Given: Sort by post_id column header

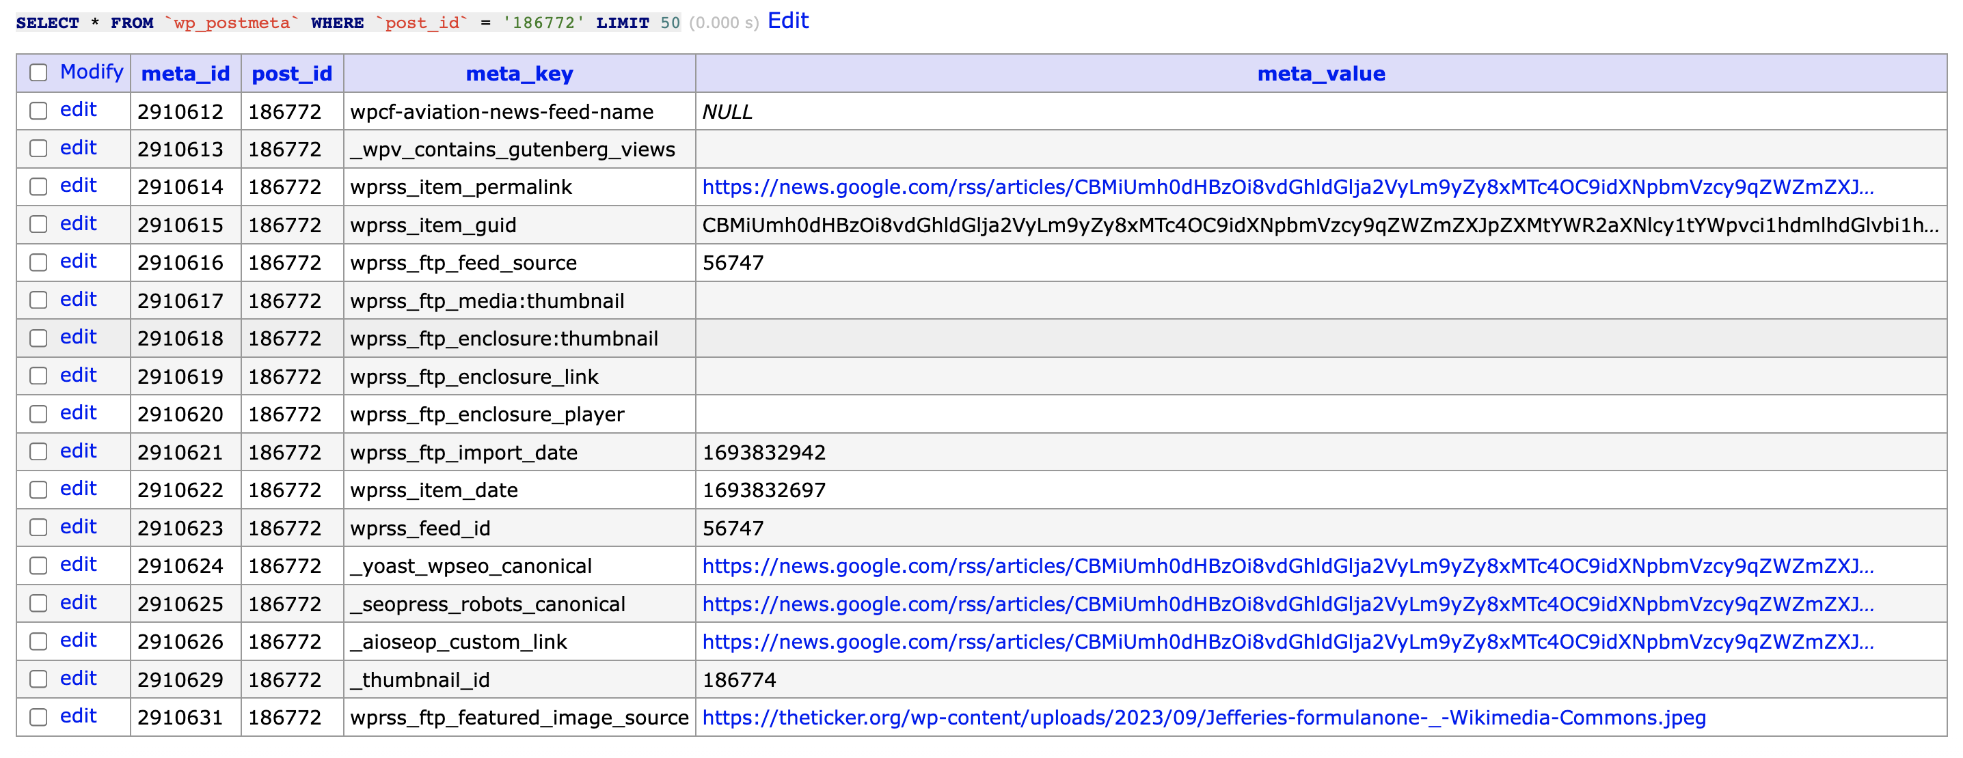Looking at the screenshot, I should click(x=292, y=74).
